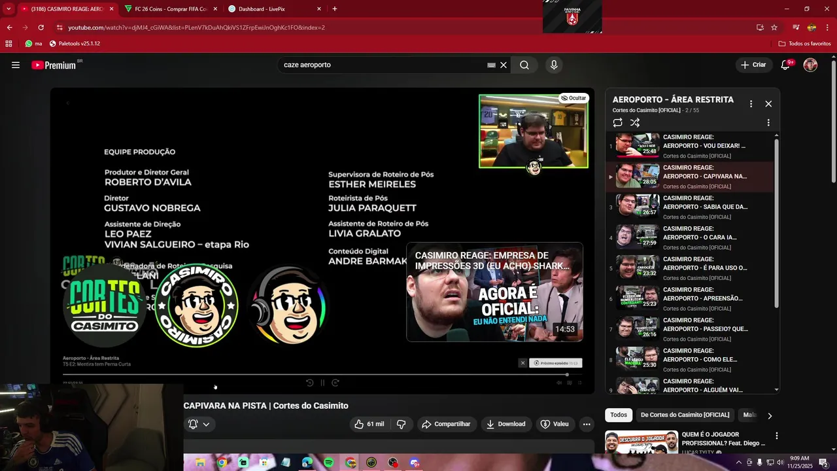Open Paletools v25.1.12 bookmark

[x=75, y=44]
